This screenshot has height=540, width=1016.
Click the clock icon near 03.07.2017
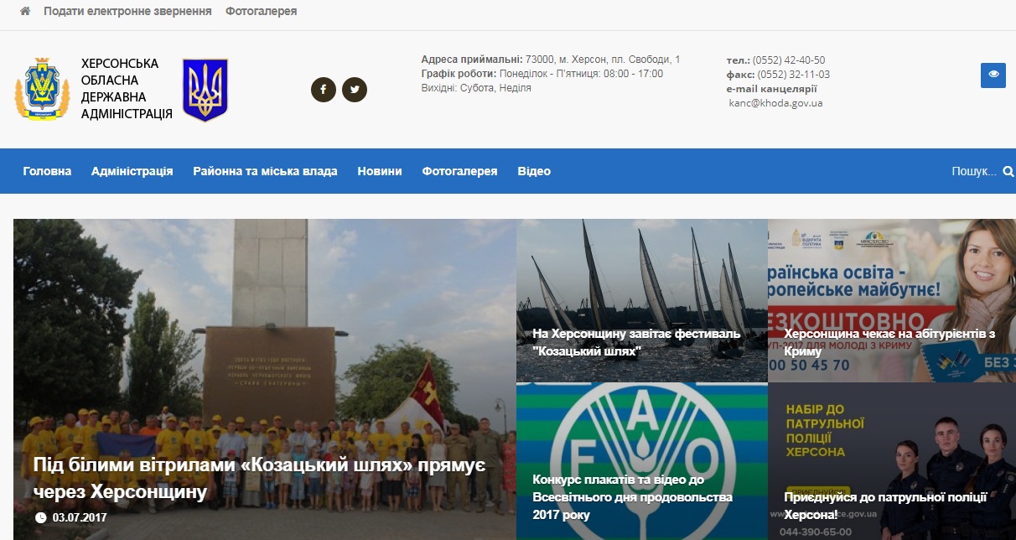[x=41, y=517]
